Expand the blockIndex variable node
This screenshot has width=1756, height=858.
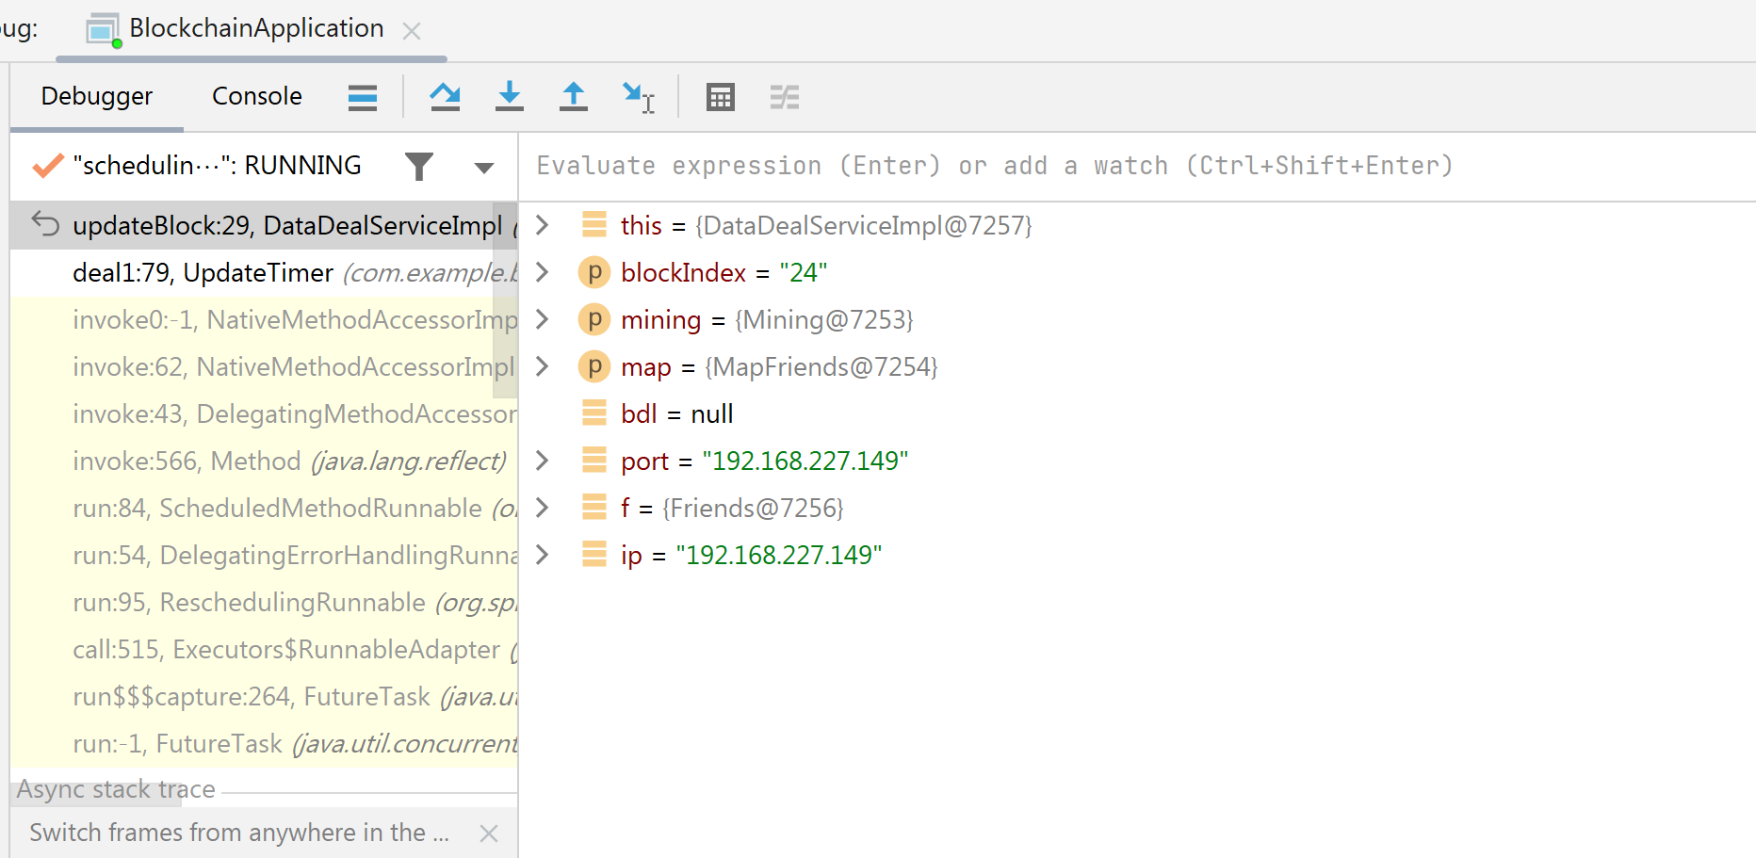(543, 272)
